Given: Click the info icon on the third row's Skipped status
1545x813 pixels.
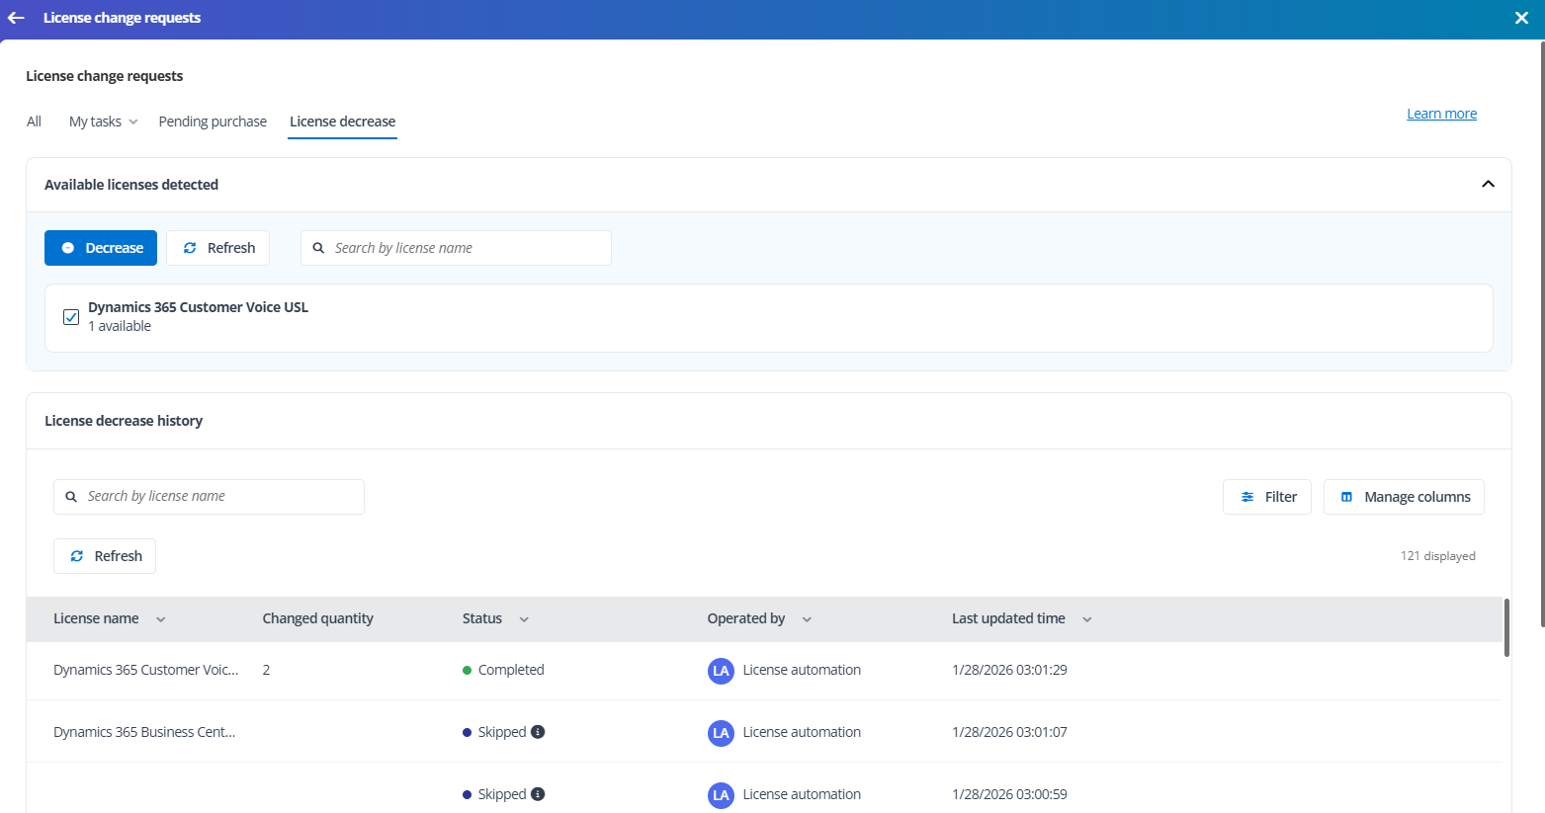Looking at the screenshot, I should [x=538, y=794].
